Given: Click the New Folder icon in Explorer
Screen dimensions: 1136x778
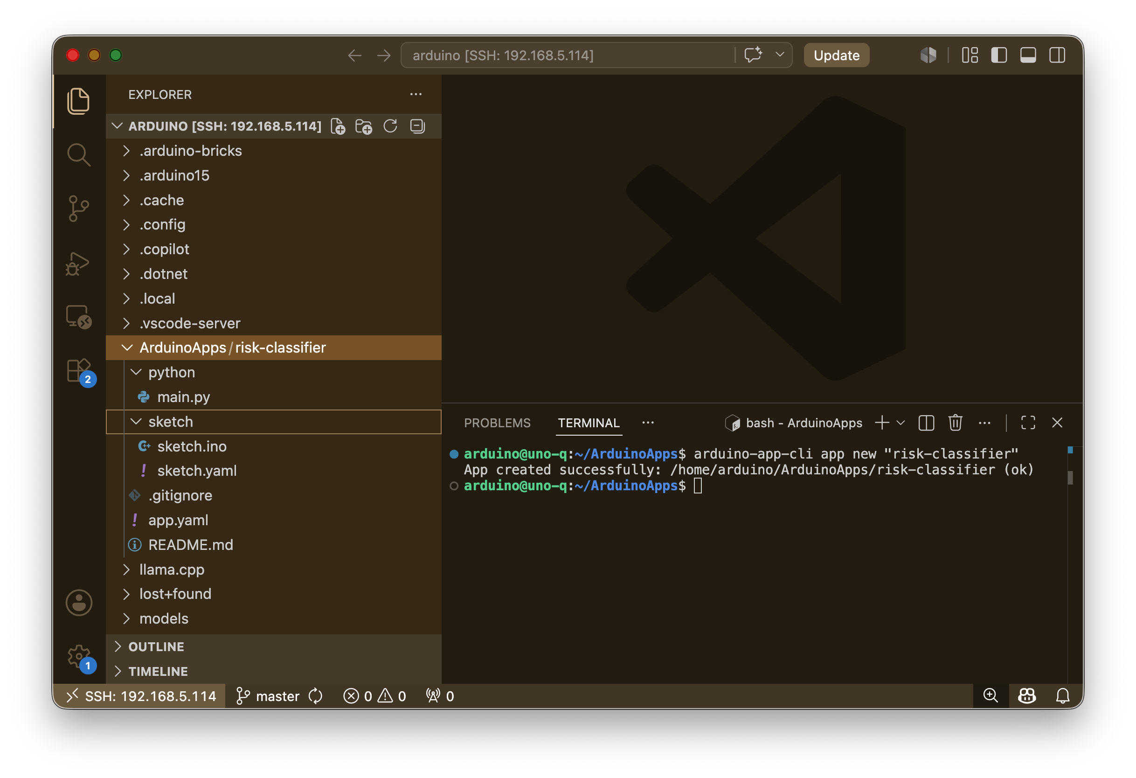Looking at the screenshot, I should click(364, 126).
